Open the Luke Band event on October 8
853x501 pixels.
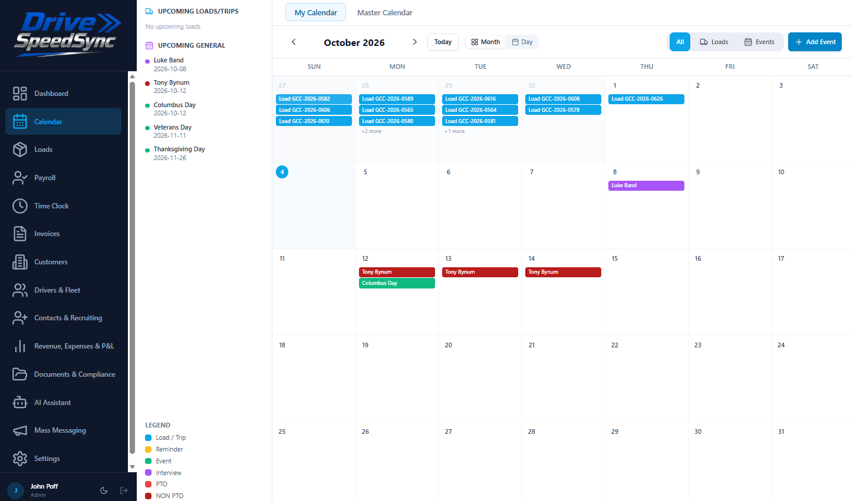(646, 185)
